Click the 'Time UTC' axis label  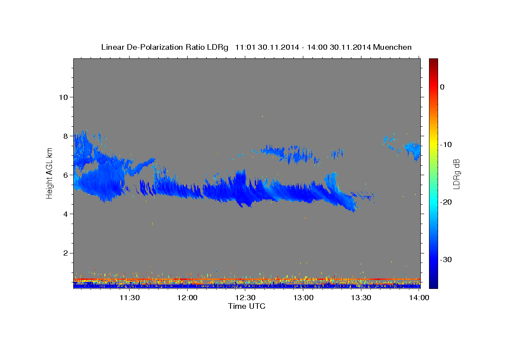click(247, 306)
